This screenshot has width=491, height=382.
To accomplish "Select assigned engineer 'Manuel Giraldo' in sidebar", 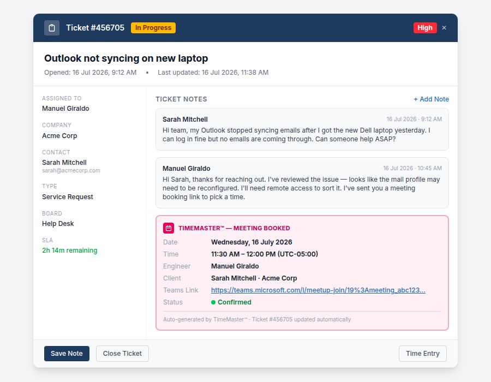I will coord(65,109).
